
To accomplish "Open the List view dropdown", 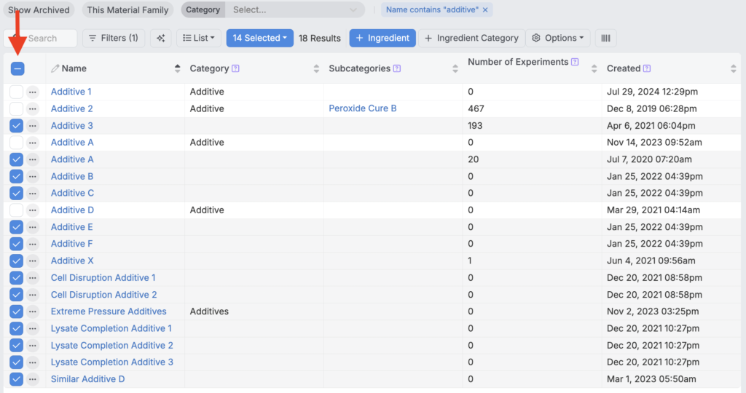I will 199,38.
